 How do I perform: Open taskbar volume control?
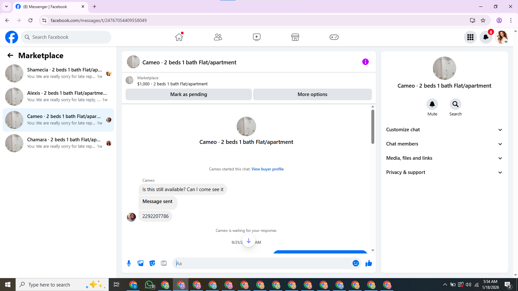pos(468,285)
